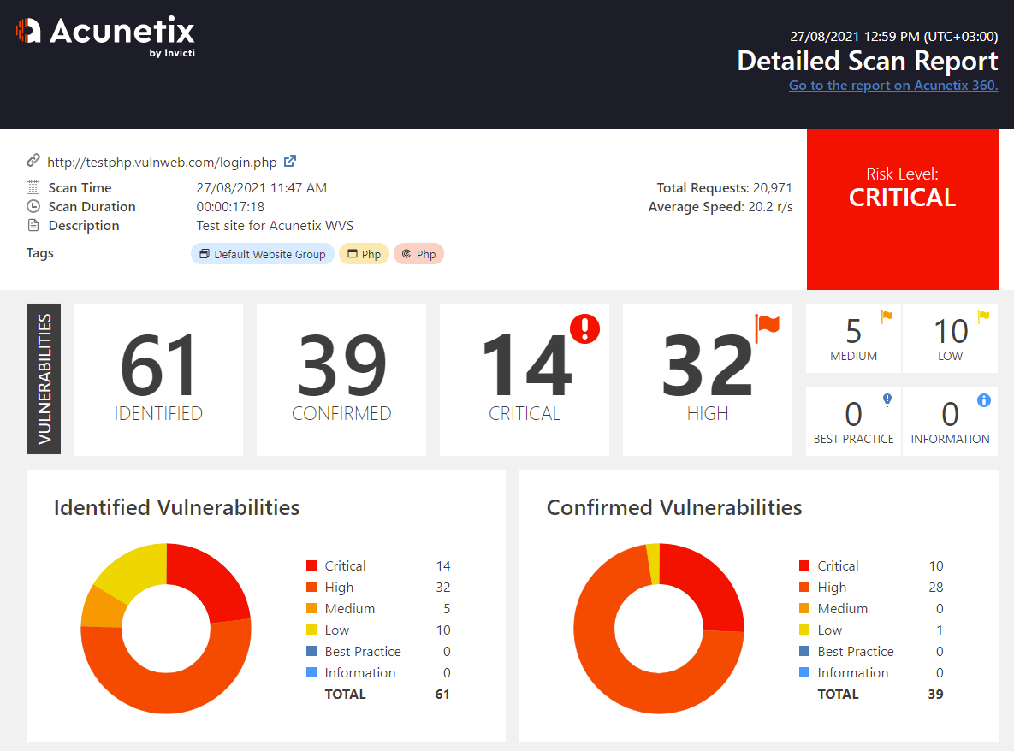Screen dimensions: 1014x751
Task: Click Medium label in Confirmed legend
Action: pos(843,608)
